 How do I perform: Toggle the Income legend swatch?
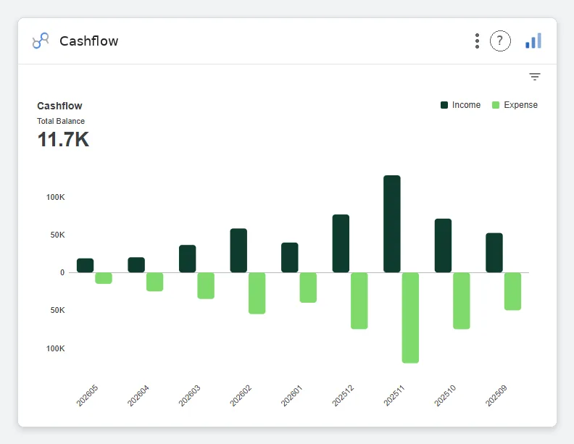point(444,105)
